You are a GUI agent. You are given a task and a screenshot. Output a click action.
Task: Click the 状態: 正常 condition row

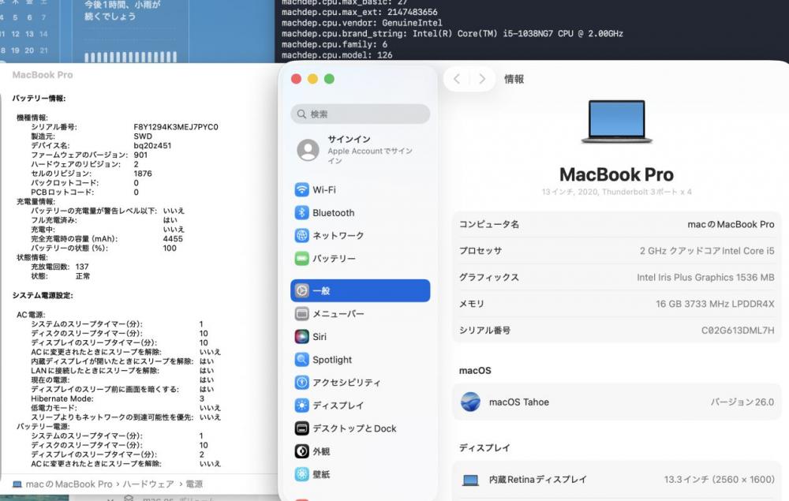61,276
